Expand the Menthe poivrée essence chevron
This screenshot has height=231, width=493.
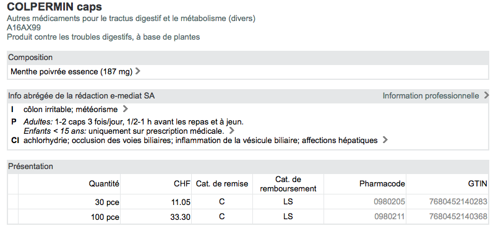[x=137, y=71]
